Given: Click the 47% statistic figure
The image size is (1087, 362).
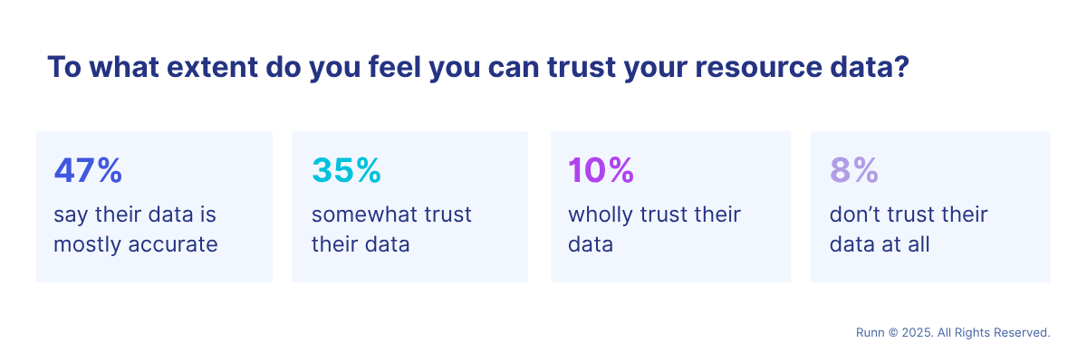Looking at the screenshot, I should 88,170.
